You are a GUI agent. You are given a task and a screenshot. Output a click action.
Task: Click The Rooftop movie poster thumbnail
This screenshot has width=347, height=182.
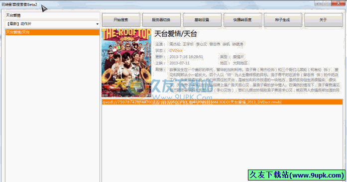(126, 63)
